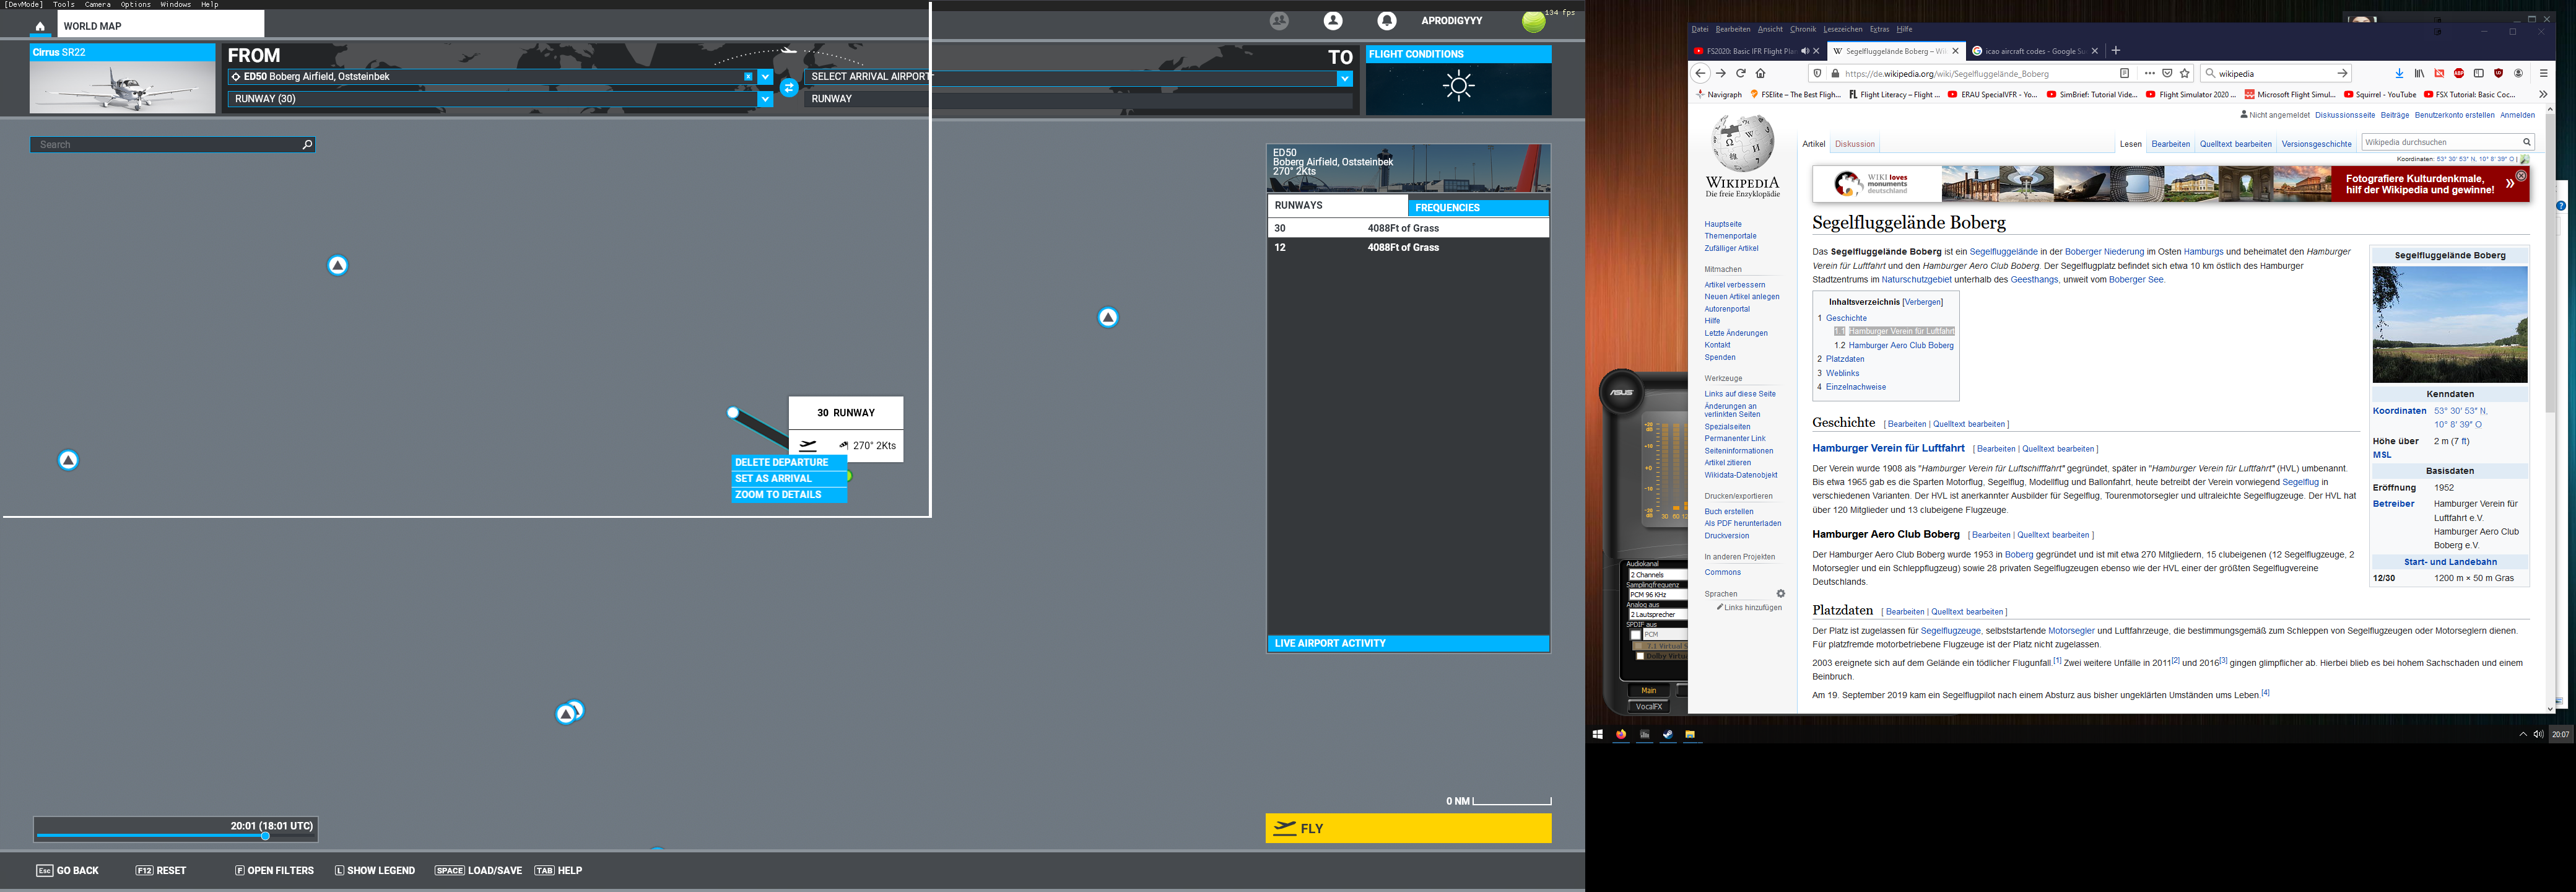Open Firefox library icon
Screen dimensions: 2576x892
click(x=2419, y=73)
